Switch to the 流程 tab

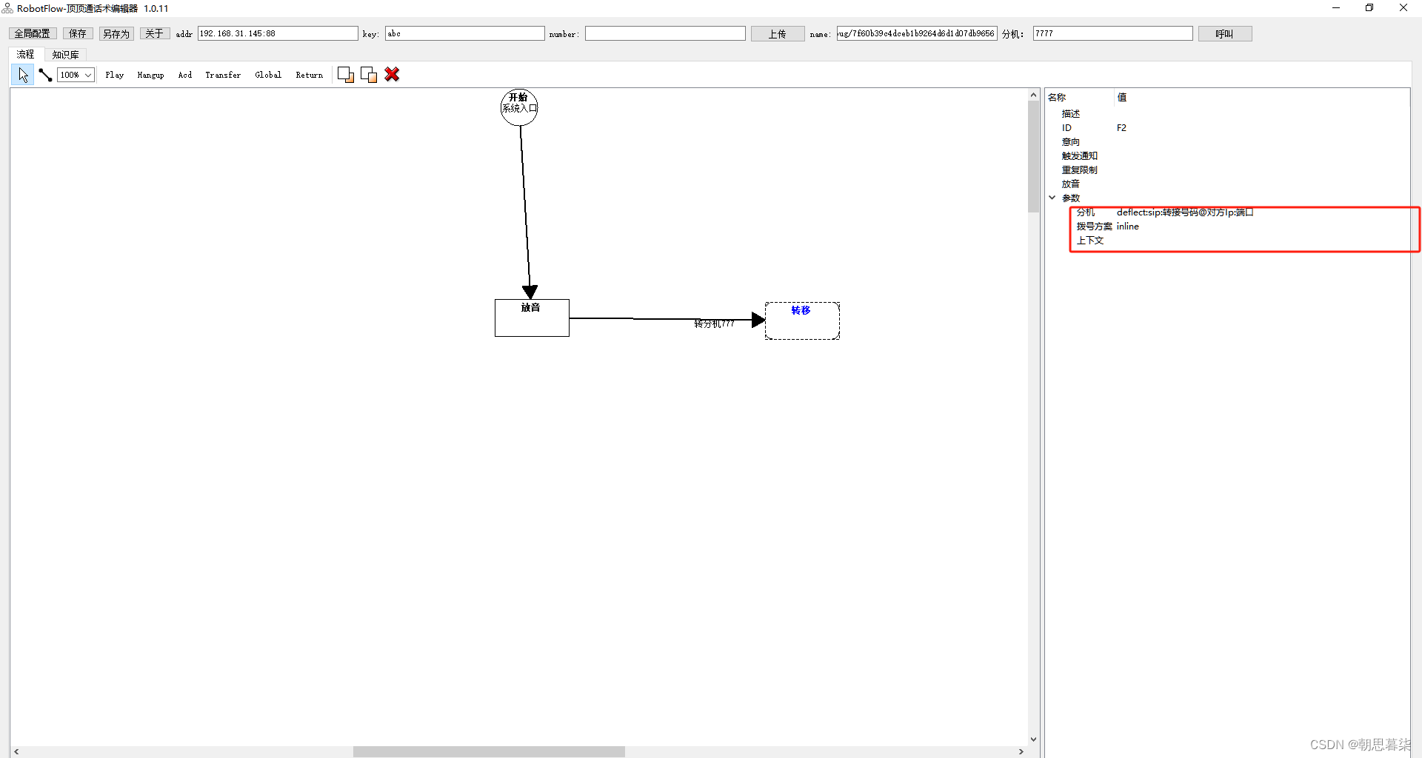click(26, 55)
